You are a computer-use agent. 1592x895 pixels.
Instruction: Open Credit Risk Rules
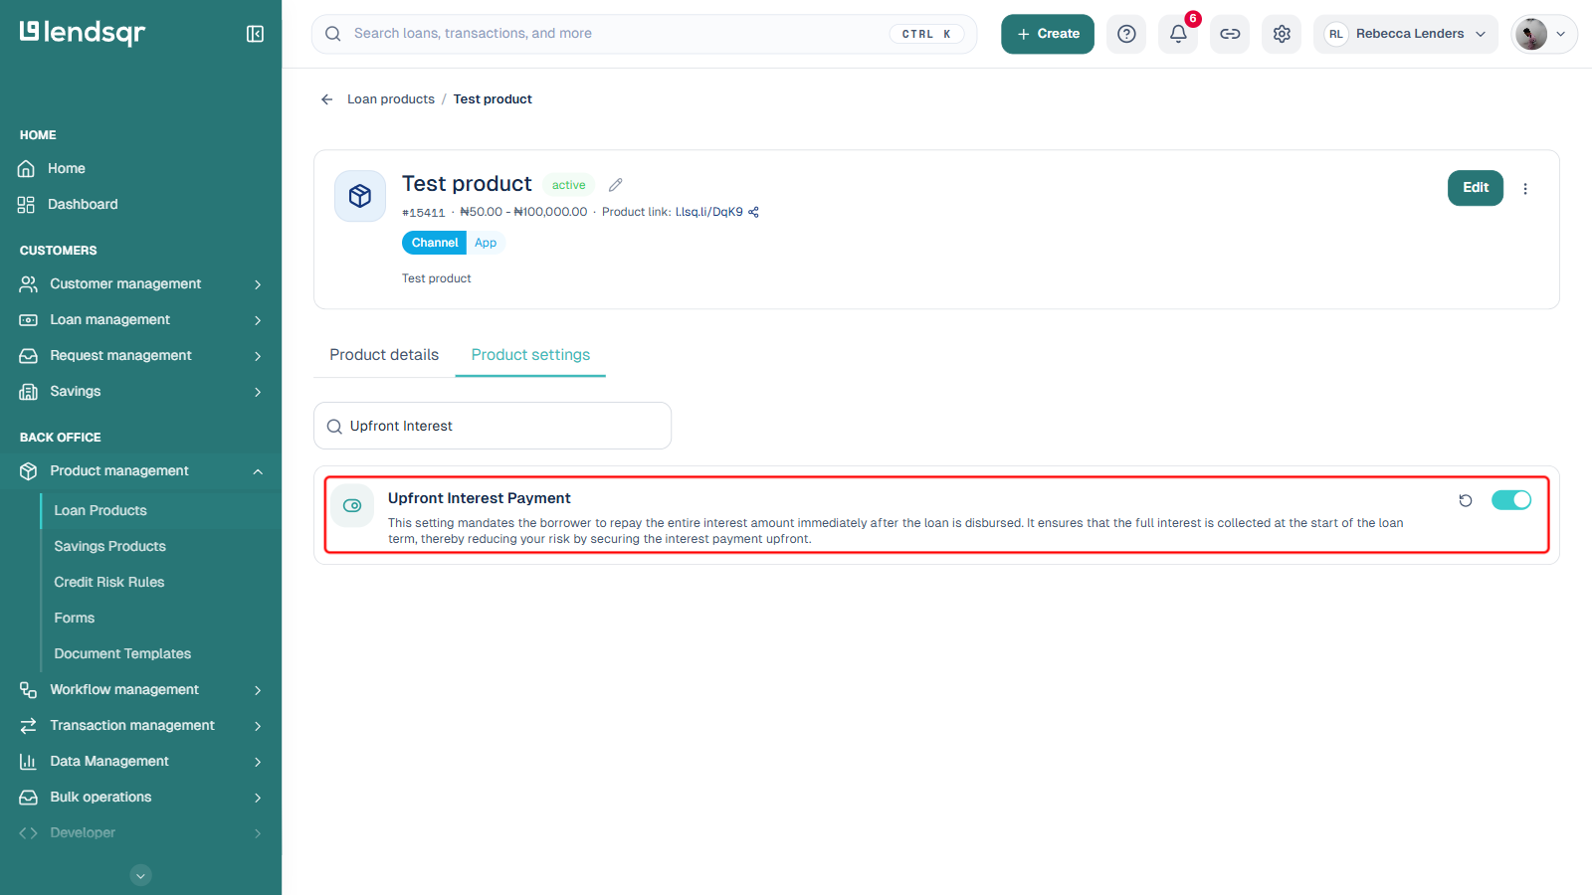pos(109,583)
